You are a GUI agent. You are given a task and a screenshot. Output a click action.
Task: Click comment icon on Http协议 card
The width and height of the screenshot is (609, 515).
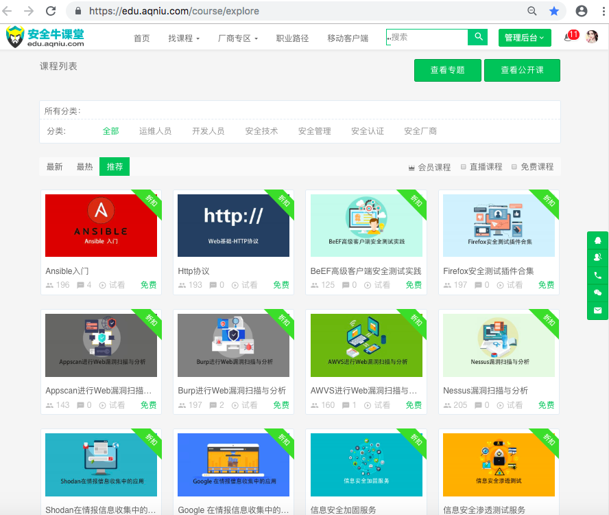tap(213, 285)
